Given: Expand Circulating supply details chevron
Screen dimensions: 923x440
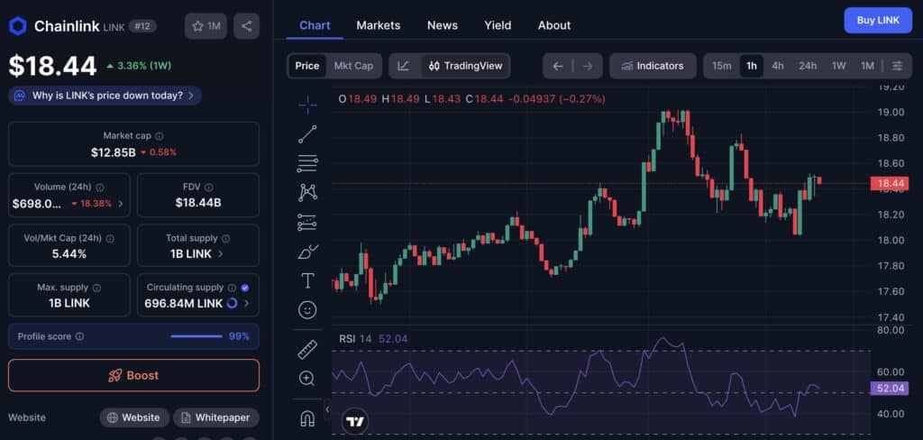Looking at the screenshot, I should point(247,303).
